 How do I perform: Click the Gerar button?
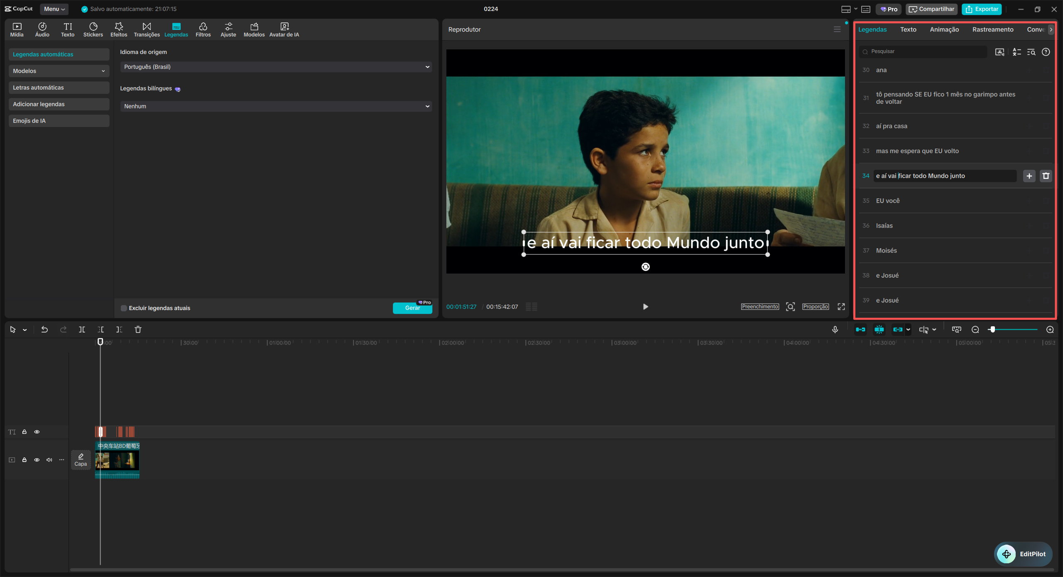pyautogui.click(x=412, y=308)
